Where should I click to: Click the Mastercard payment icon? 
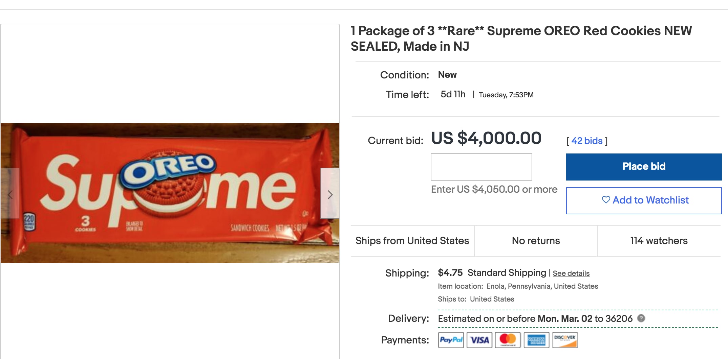[x=508, y=340]
